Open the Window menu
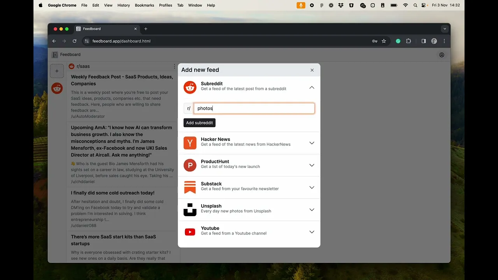 195,5
